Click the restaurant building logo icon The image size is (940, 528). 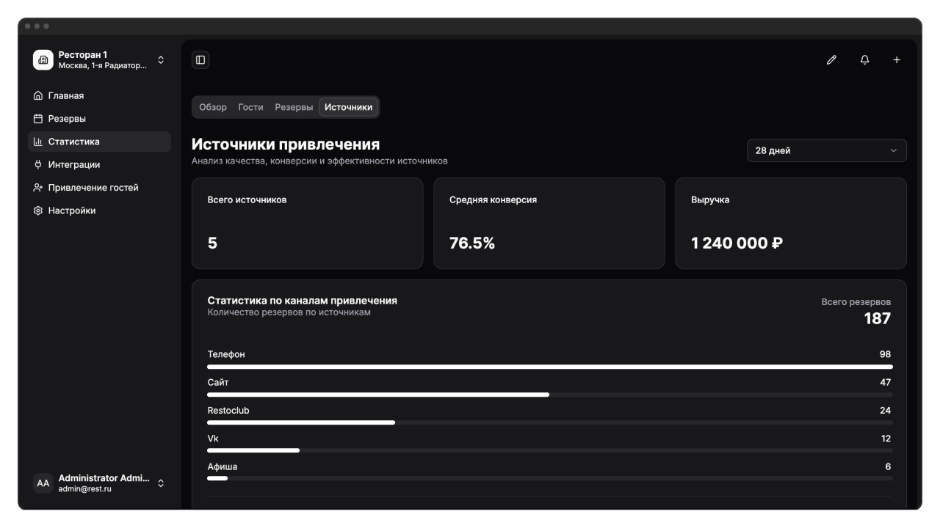43,60
